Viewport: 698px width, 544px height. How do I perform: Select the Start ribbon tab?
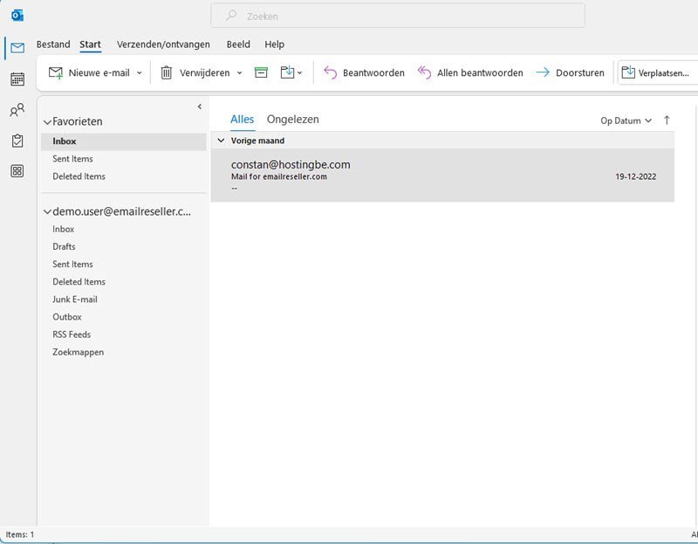[x=91, y=45]
